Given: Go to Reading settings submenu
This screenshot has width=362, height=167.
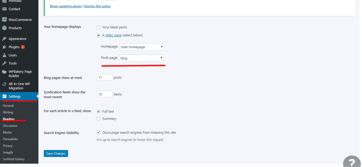Looking at the screenshot, I should tap(9, 119).
